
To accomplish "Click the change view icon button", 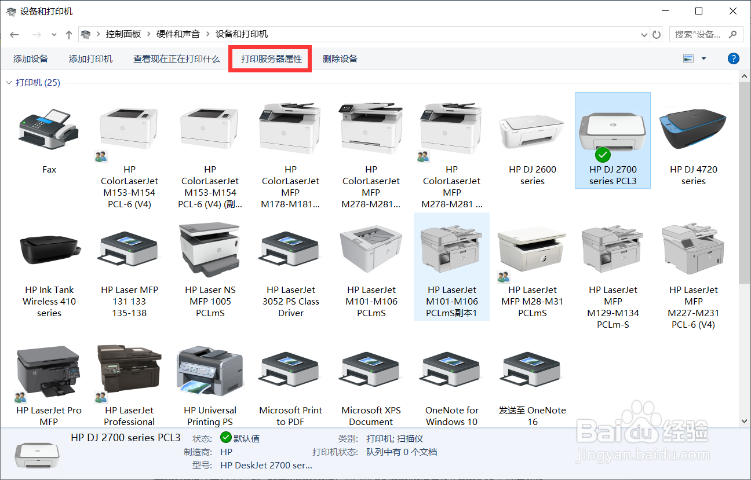I will coord(688,58).
